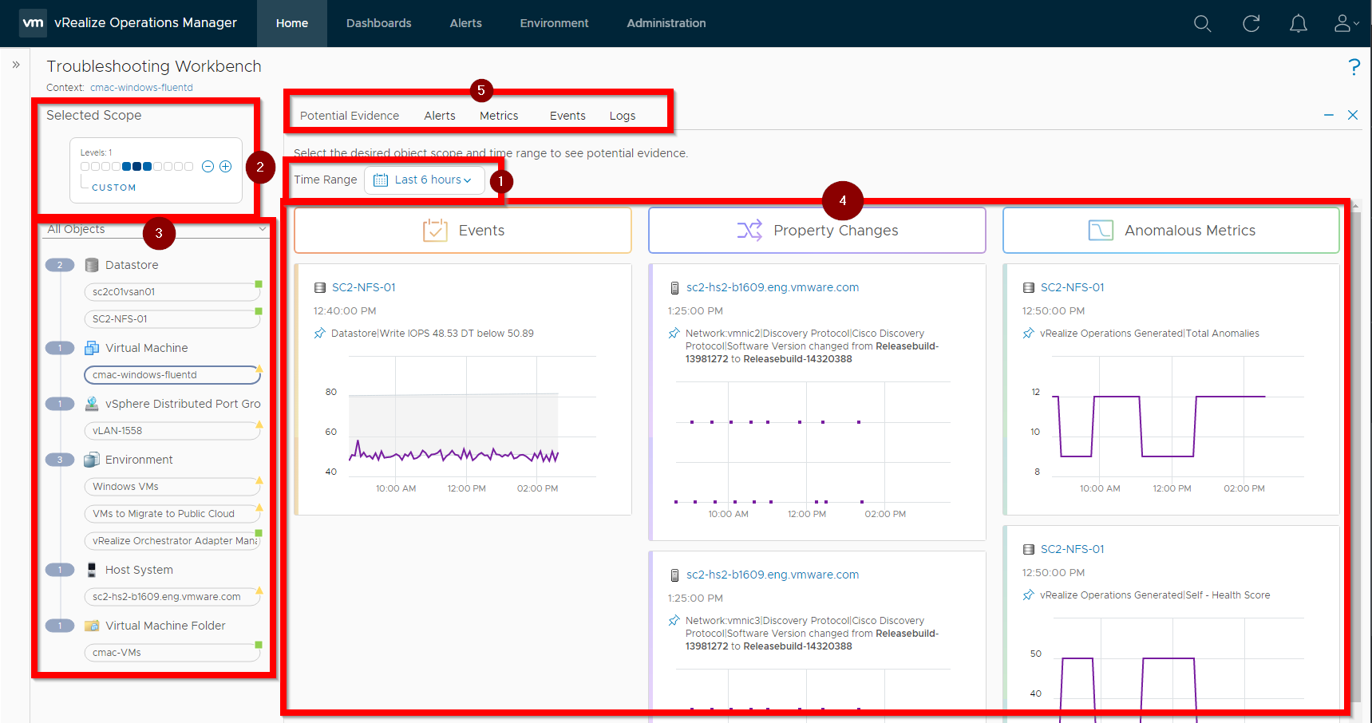Select VMs to Migrate to Public Cloud
The image size is (1372, 723).
[172, 514]
